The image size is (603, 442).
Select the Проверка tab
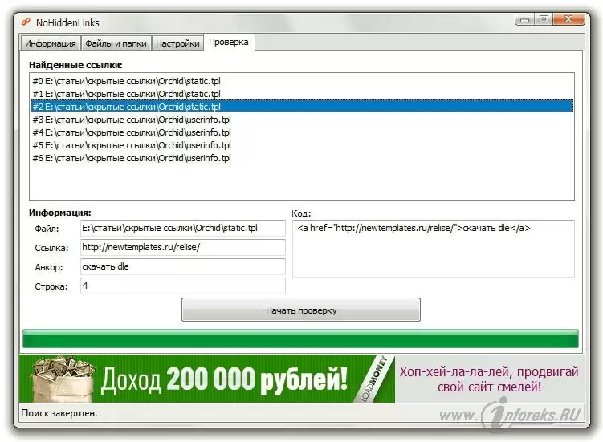pos(229,43)
